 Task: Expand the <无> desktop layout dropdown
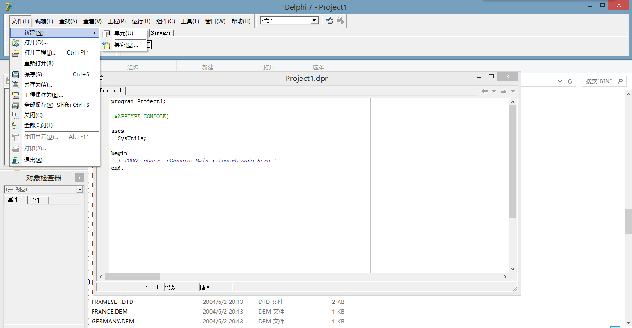click(314, 20)
